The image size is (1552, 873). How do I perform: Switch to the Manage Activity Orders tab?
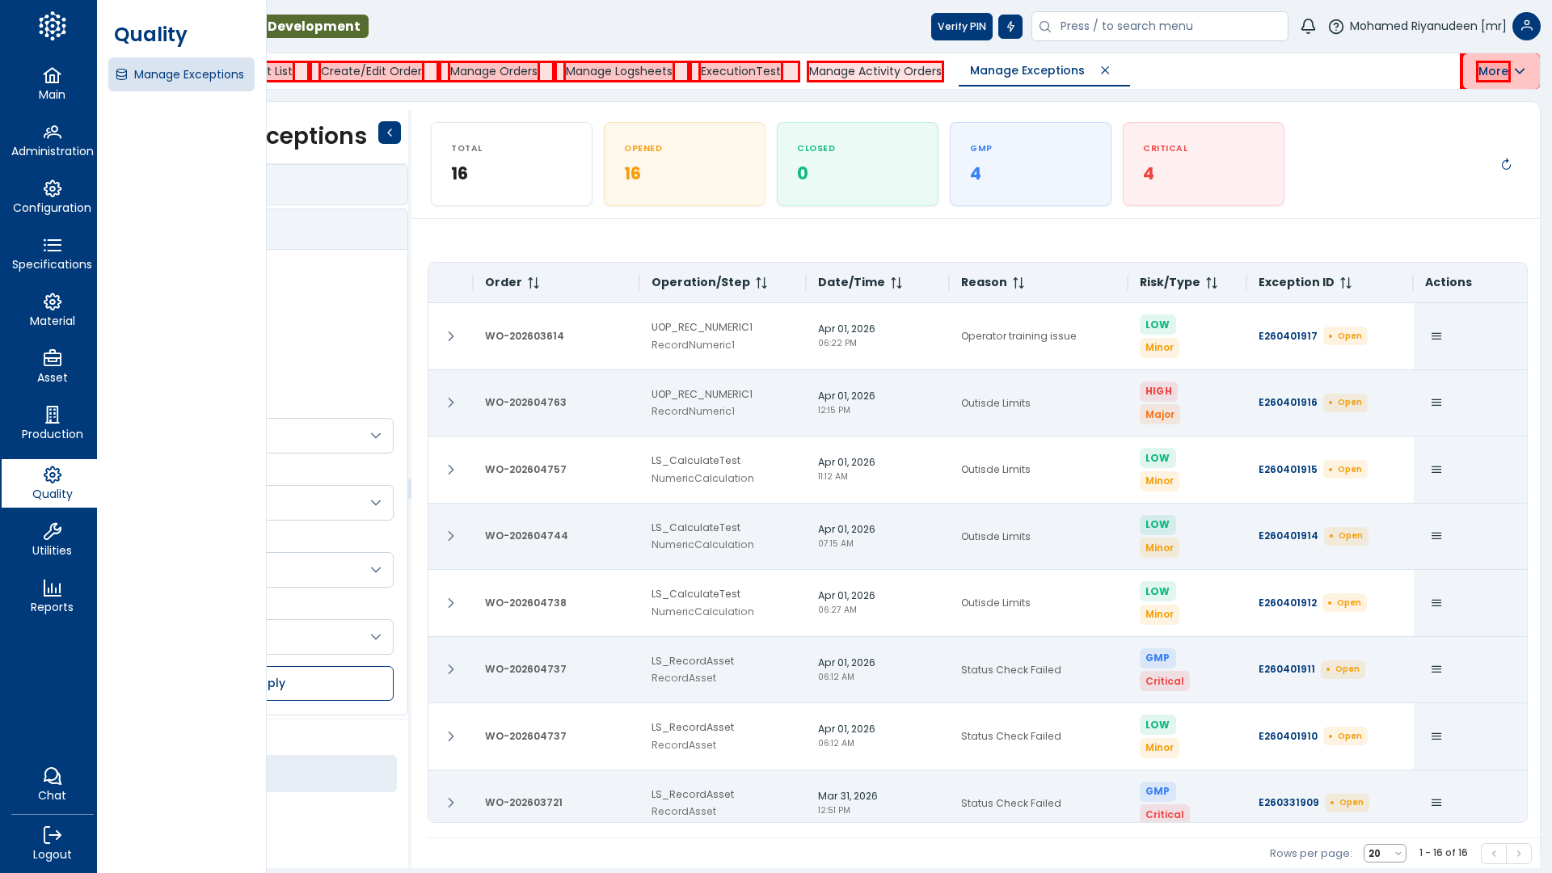pos(875,71)
